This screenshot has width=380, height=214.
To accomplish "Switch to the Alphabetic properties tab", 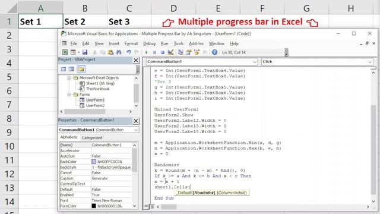I will (69, 137).
